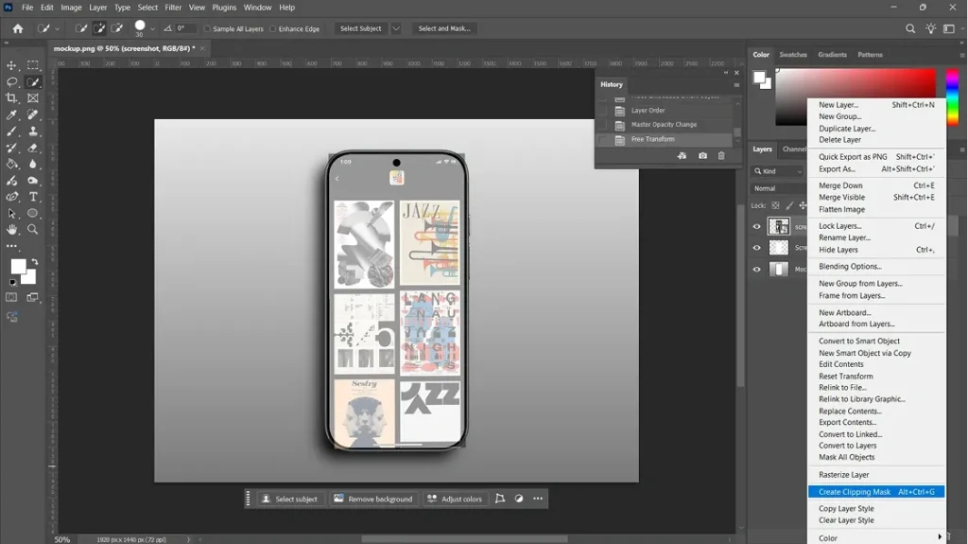Open workspace switcher in options bar
The image size is (968, 544).
click(x=949, y=28)
